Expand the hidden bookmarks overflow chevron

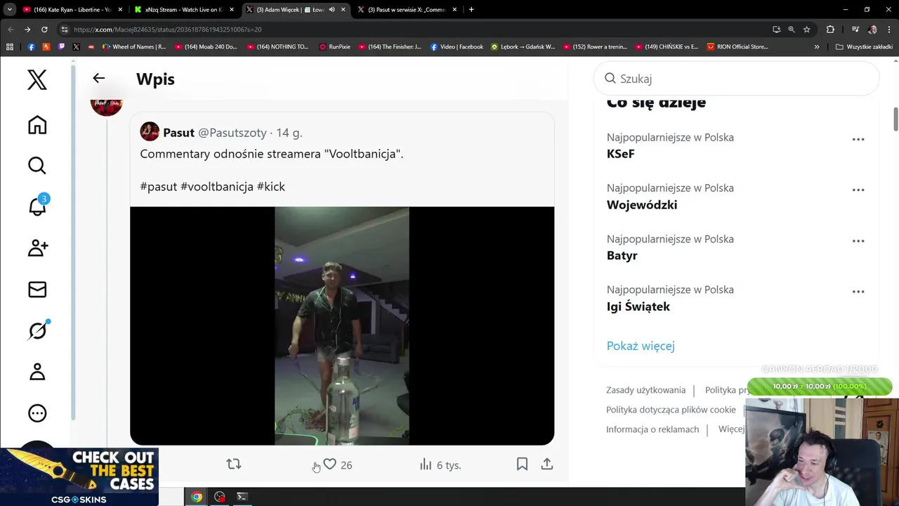point(816,47)
